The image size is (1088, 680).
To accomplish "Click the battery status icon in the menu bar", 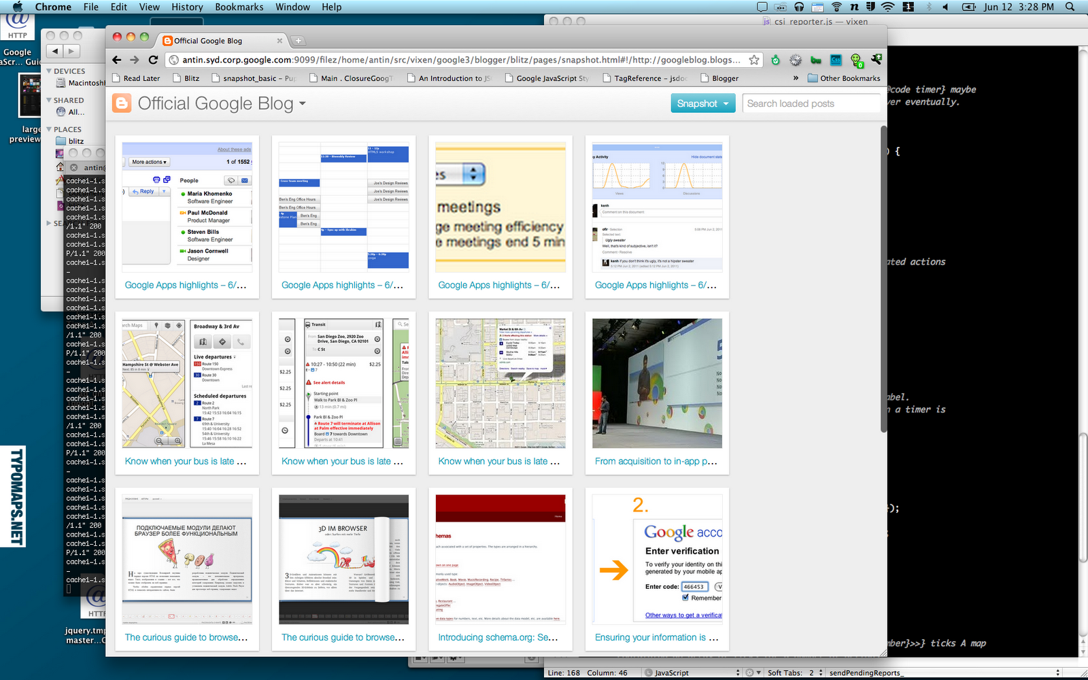I will pos(969,7).
